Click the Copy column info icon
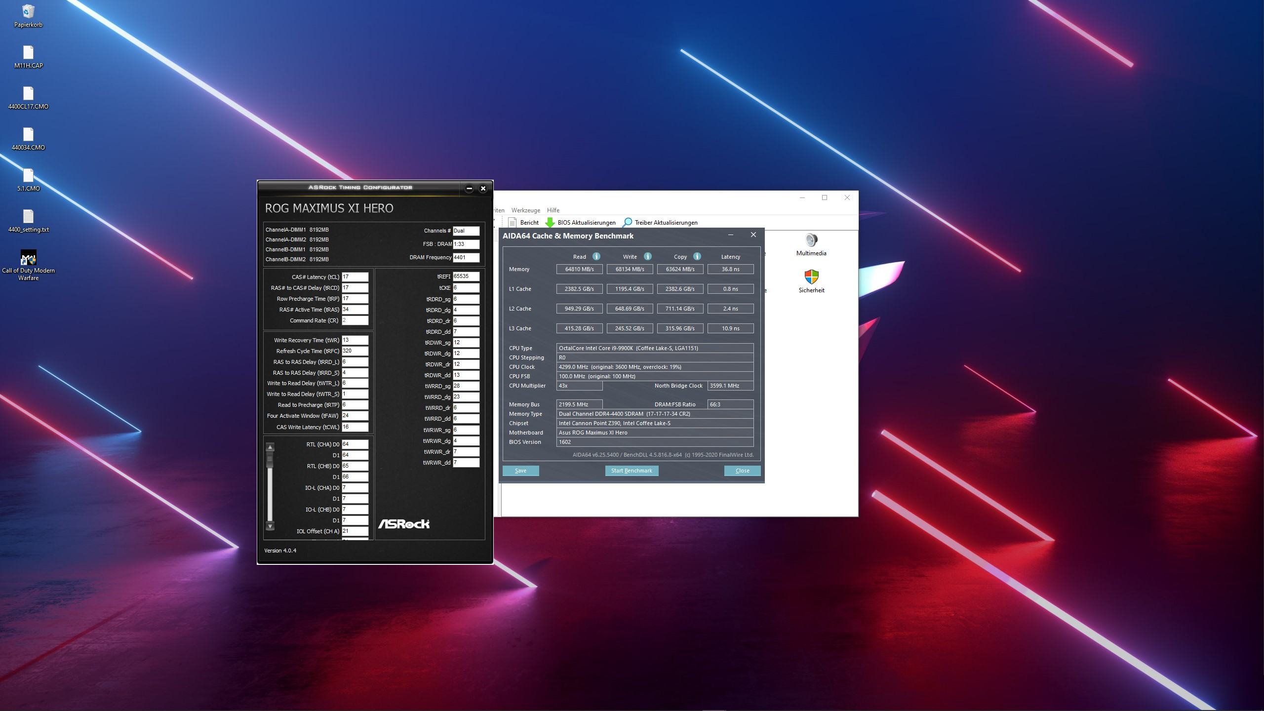Viewport: 1264px width, 711px height. click(697, 256)
